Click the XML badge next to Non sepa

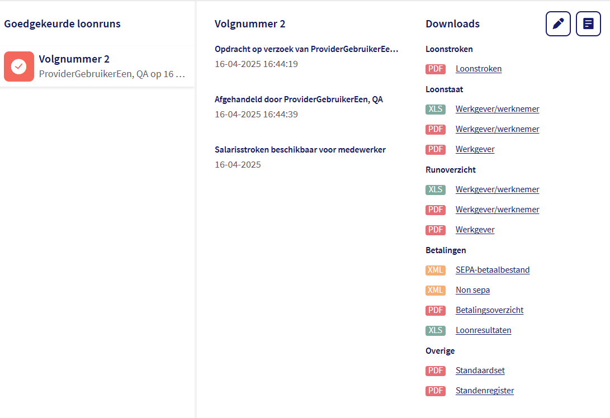(435, 290)
